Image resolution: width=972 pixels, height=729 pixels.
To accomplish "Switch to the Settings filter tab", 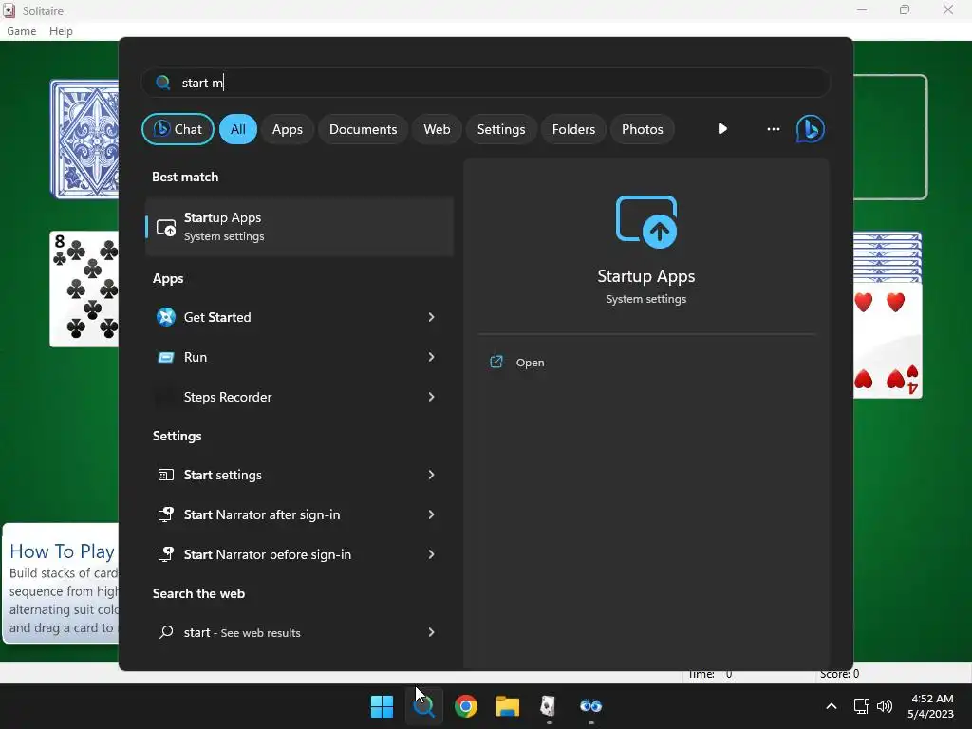I will click(501, 129).
